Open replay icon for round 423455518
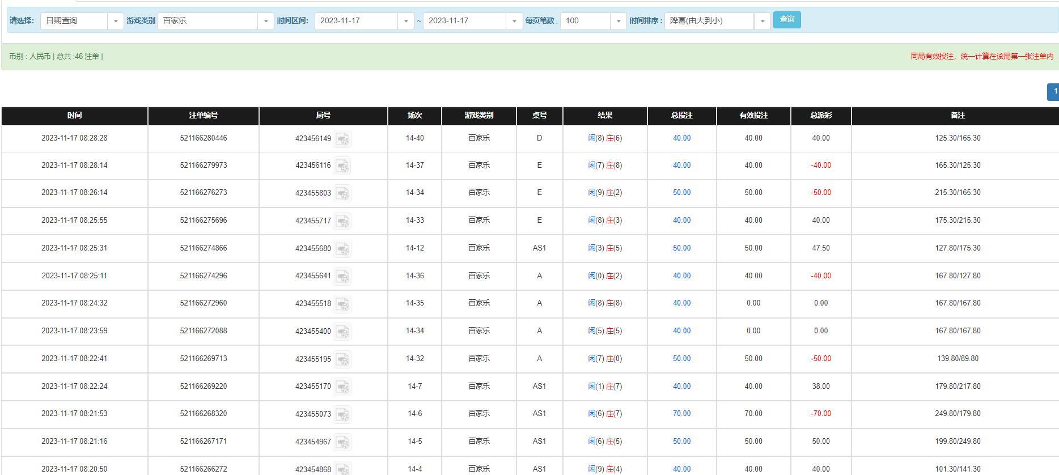This screenshot has height=475, width=1059. tap(342, 304)
